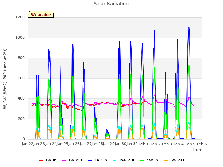Click the PAR_in peak on Feb 2
223x167 pixels.
click(154, 31)
